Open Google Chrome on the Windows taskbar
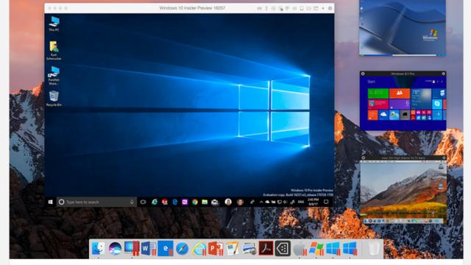Screen dimensions: 471x265 pyautogui.click(x=195, y=202)
